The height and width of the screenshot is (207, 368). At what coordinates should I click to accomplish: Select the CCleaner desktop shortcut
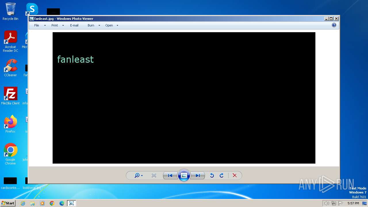click(10, 68)
